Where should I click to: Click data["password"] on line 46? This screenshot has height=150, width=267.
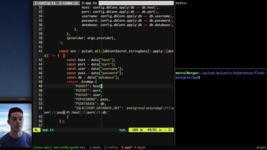[x=107, y=73]
